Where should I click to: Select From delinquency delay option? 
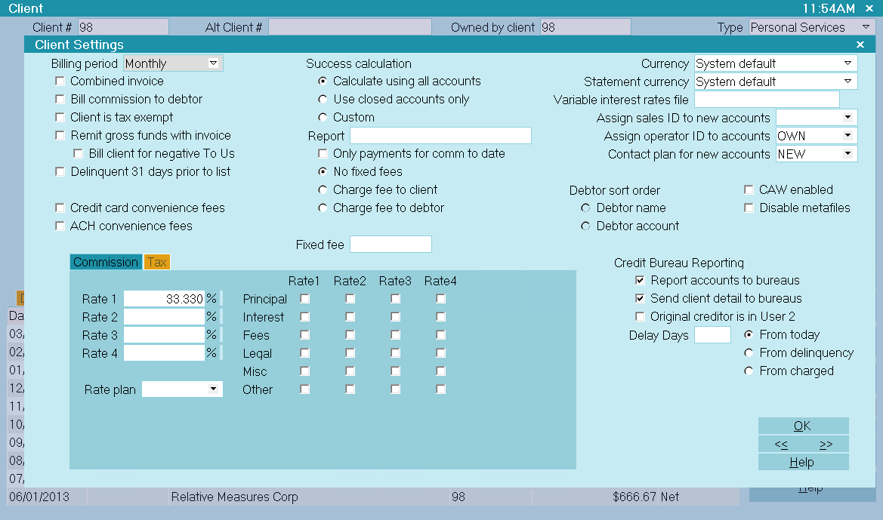pos(749,353)
